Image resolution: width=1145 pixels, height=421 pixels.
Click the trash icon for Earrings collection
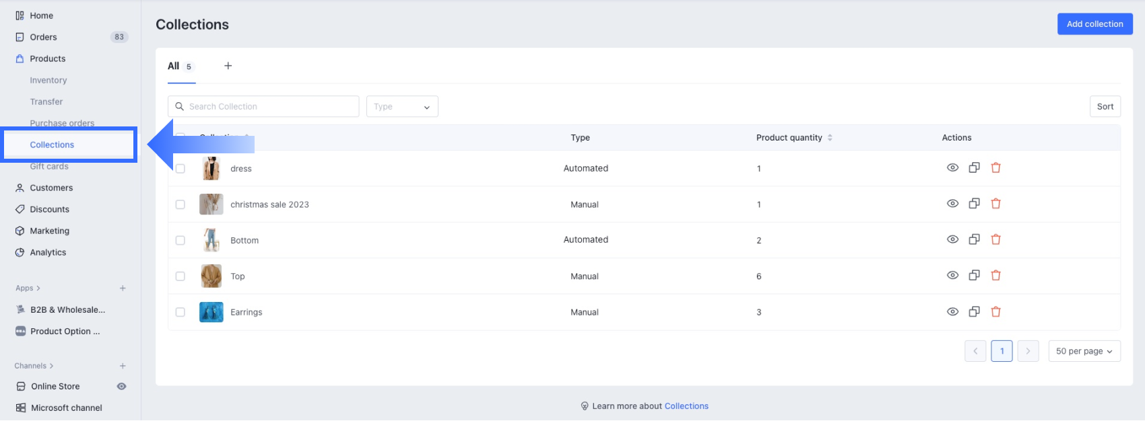995,312
